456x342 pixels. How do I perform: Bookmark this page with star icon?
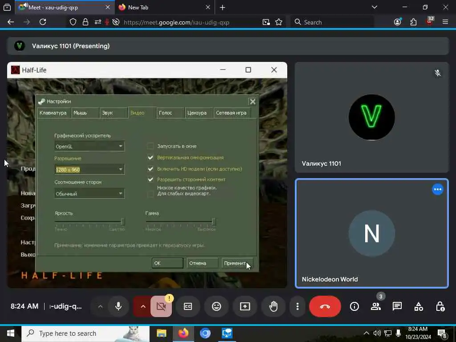click(279, 22)
